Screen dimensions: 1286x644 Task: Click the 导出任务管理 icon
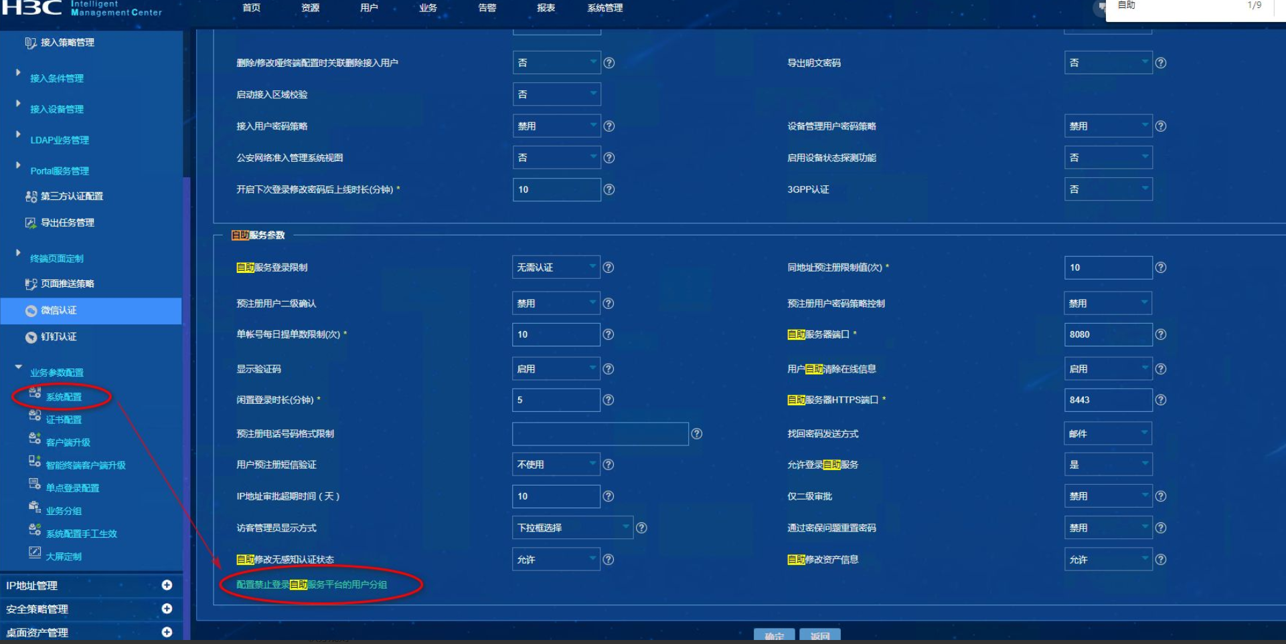31,223
